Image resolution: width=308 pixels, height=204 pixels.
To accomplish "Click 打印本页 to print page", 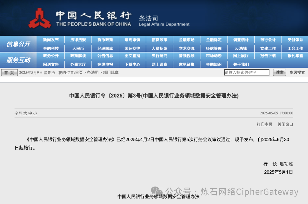I will pos(265,124).
